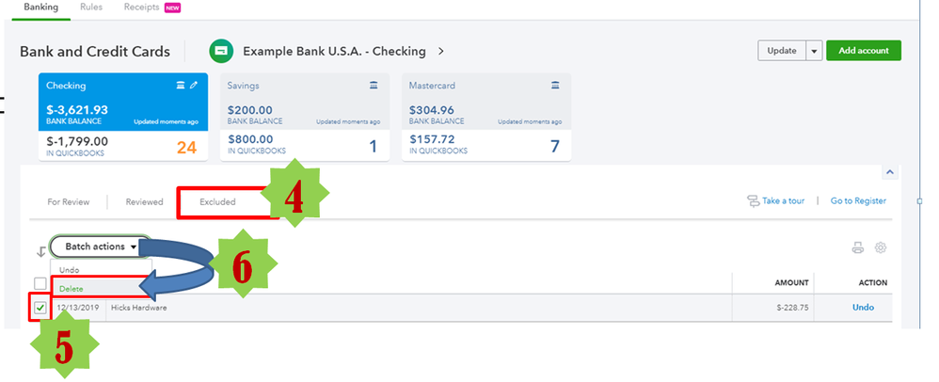Select the Checking account card
Screen dimensions: 939x382
click(x=123, y=117)
